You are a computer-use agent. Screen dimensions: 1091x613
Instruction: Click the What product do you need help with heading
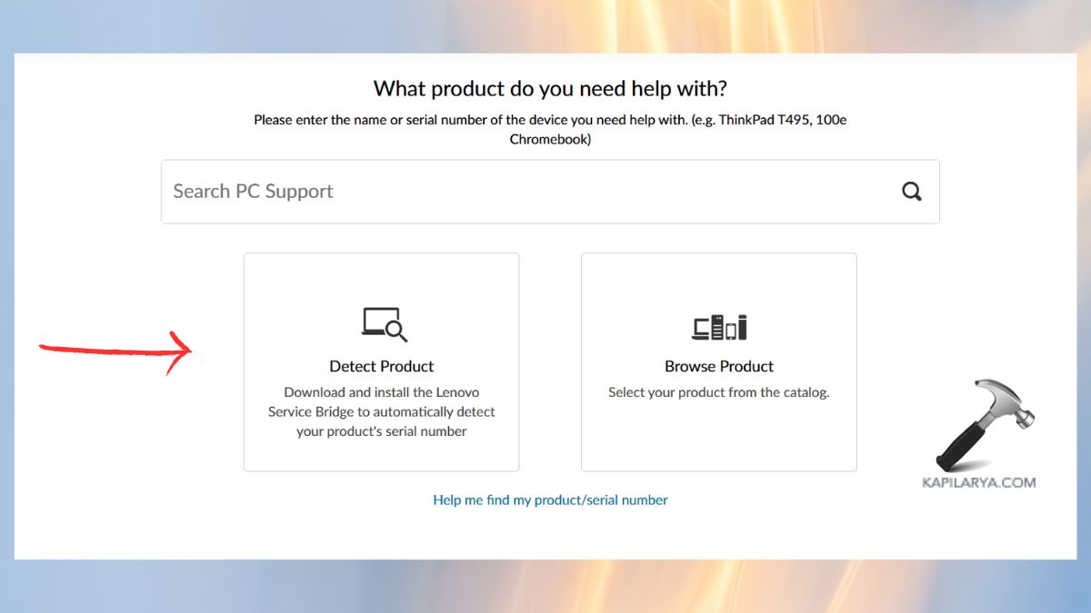550,88
